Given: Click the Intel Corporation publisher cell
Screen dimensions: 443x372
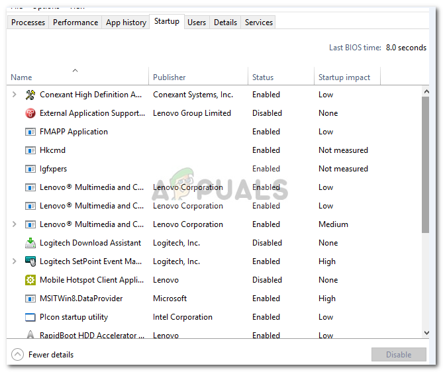Looking at the screenshot, I should [183, 317].
